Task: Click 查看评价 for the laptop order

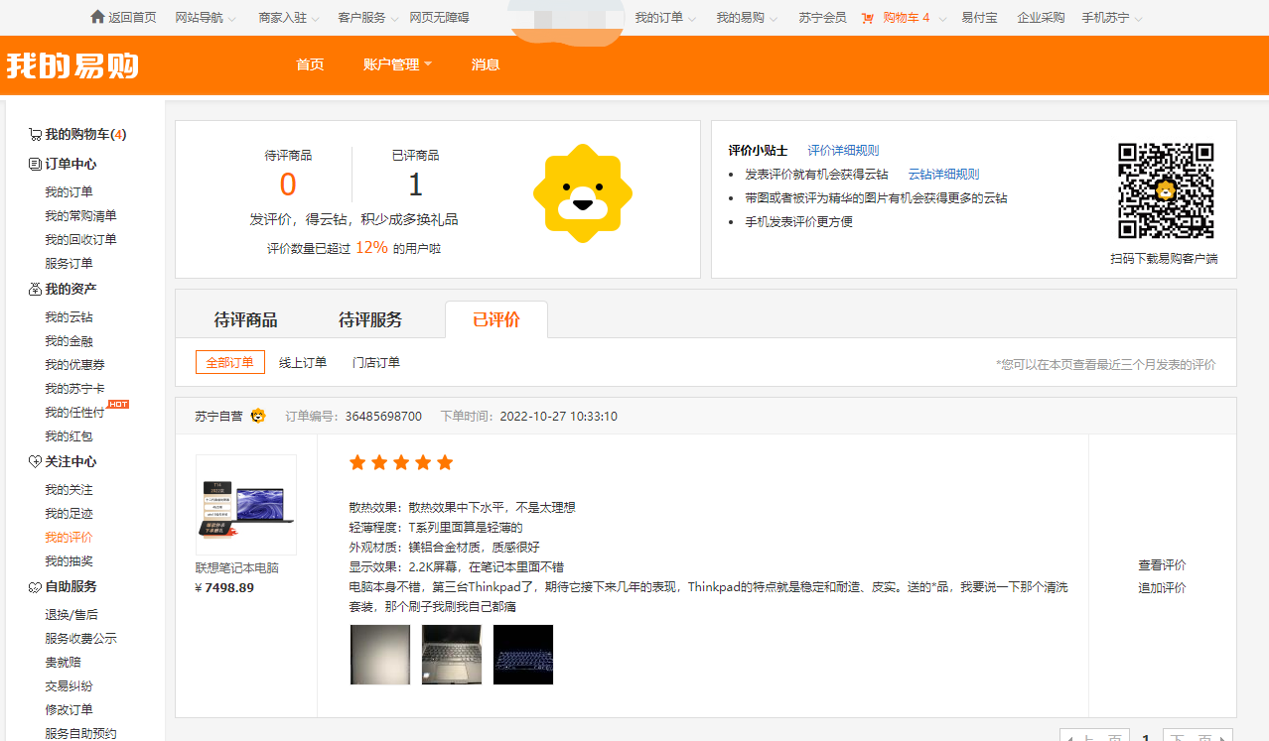Action: tap(1162, 565)
